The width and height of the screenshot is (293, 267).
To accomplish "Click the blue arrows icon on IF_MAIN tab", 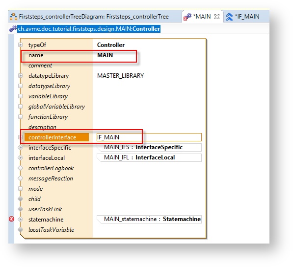I will click(x=229, y=17).
